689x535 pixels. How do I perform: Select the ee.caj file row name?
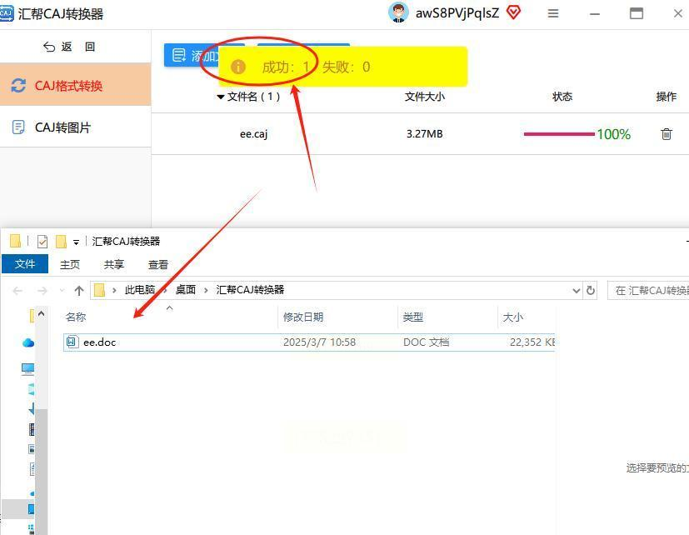253,133
